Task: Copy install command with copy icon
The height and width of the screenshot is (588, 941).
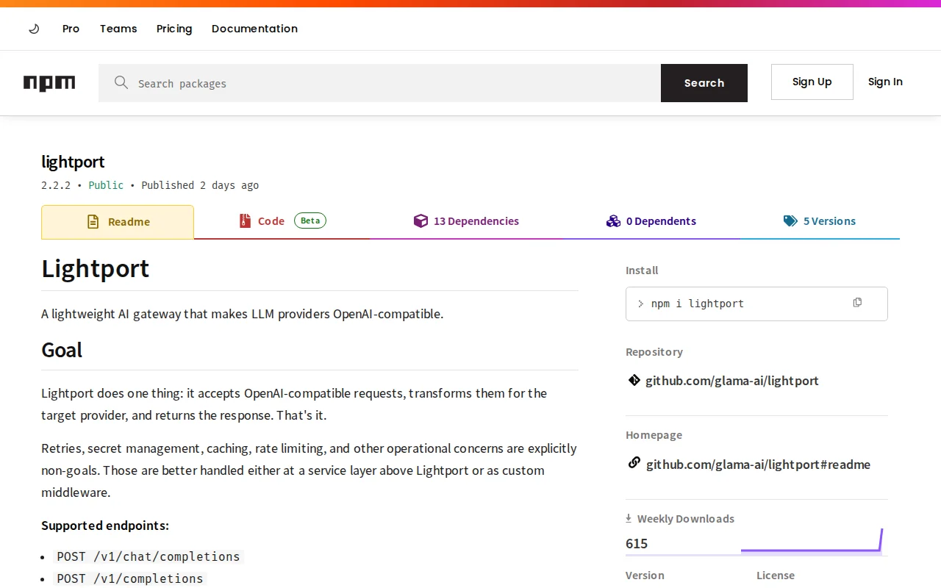Action: [x=857, y=303]
